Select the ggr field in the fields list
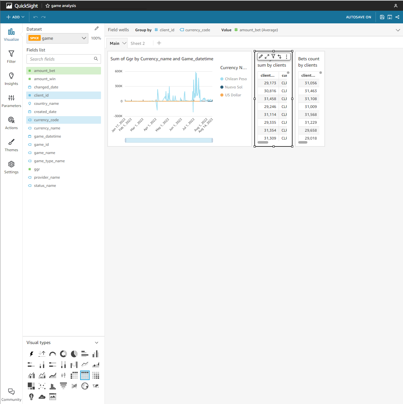The height and width of the screenshot is (404, 403). point(64,169)
